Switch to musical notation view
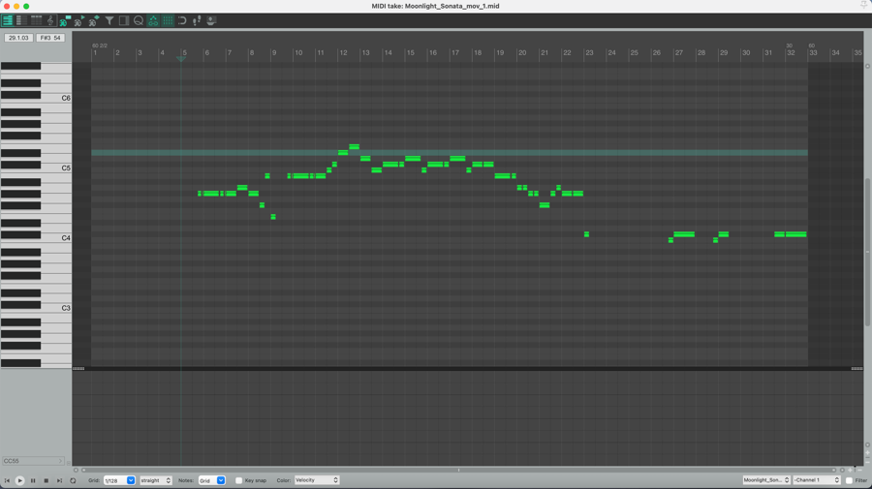872x489 pixels. click(x=50, y=20)
